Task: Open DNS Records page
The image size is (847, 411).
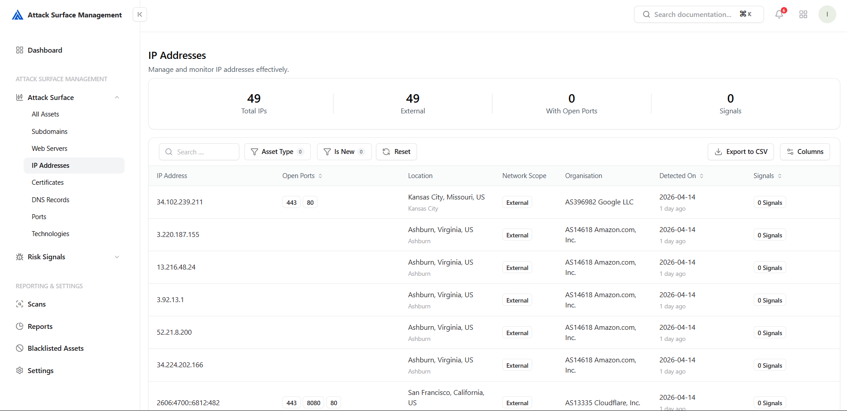Action: coord(50,200)
